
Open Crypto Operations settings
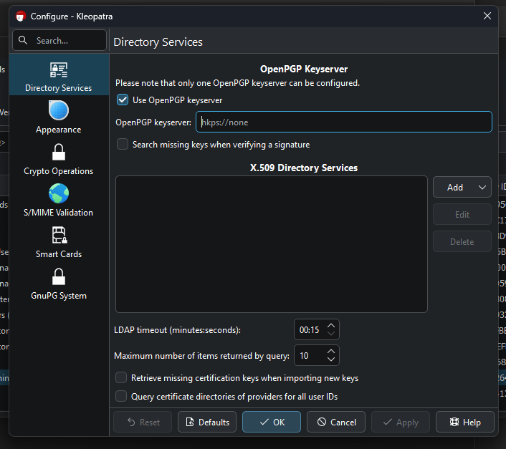tap(58, 159)
